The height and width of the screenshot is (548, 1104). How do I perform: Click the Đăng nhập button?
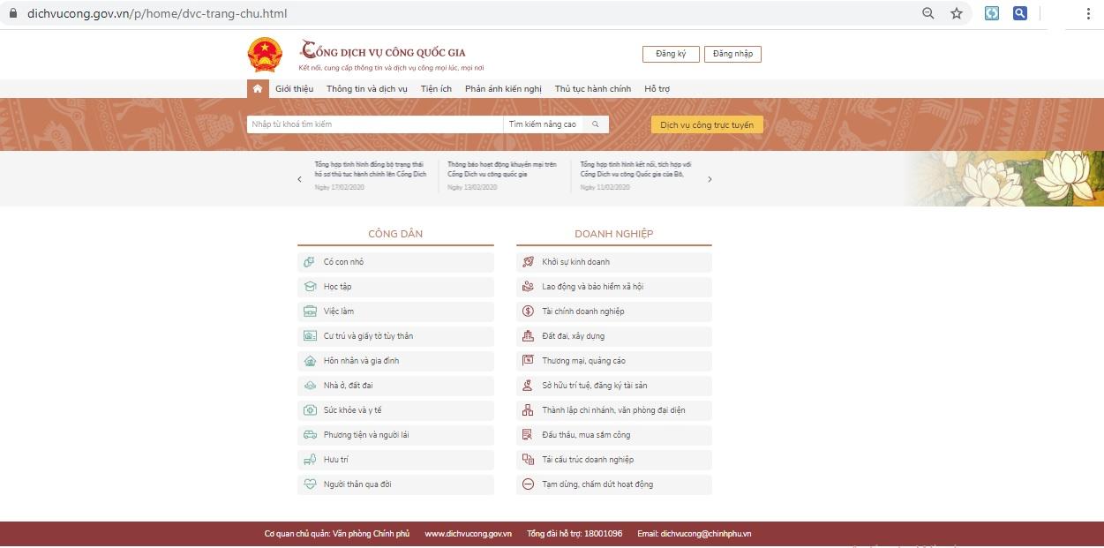tap(732, 54)
